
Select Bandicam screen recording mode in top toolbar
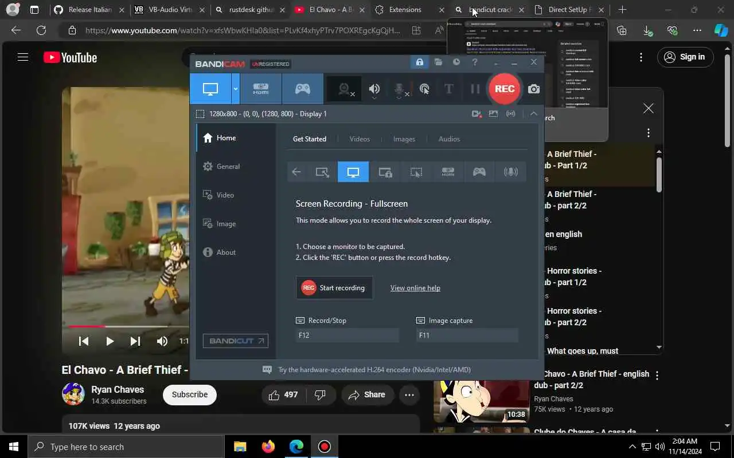point(210,89)
